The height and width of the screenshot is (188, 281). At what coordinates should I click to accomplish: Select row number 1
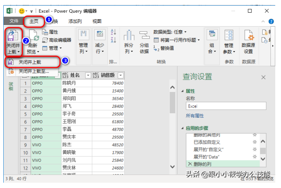coord(25,83)
